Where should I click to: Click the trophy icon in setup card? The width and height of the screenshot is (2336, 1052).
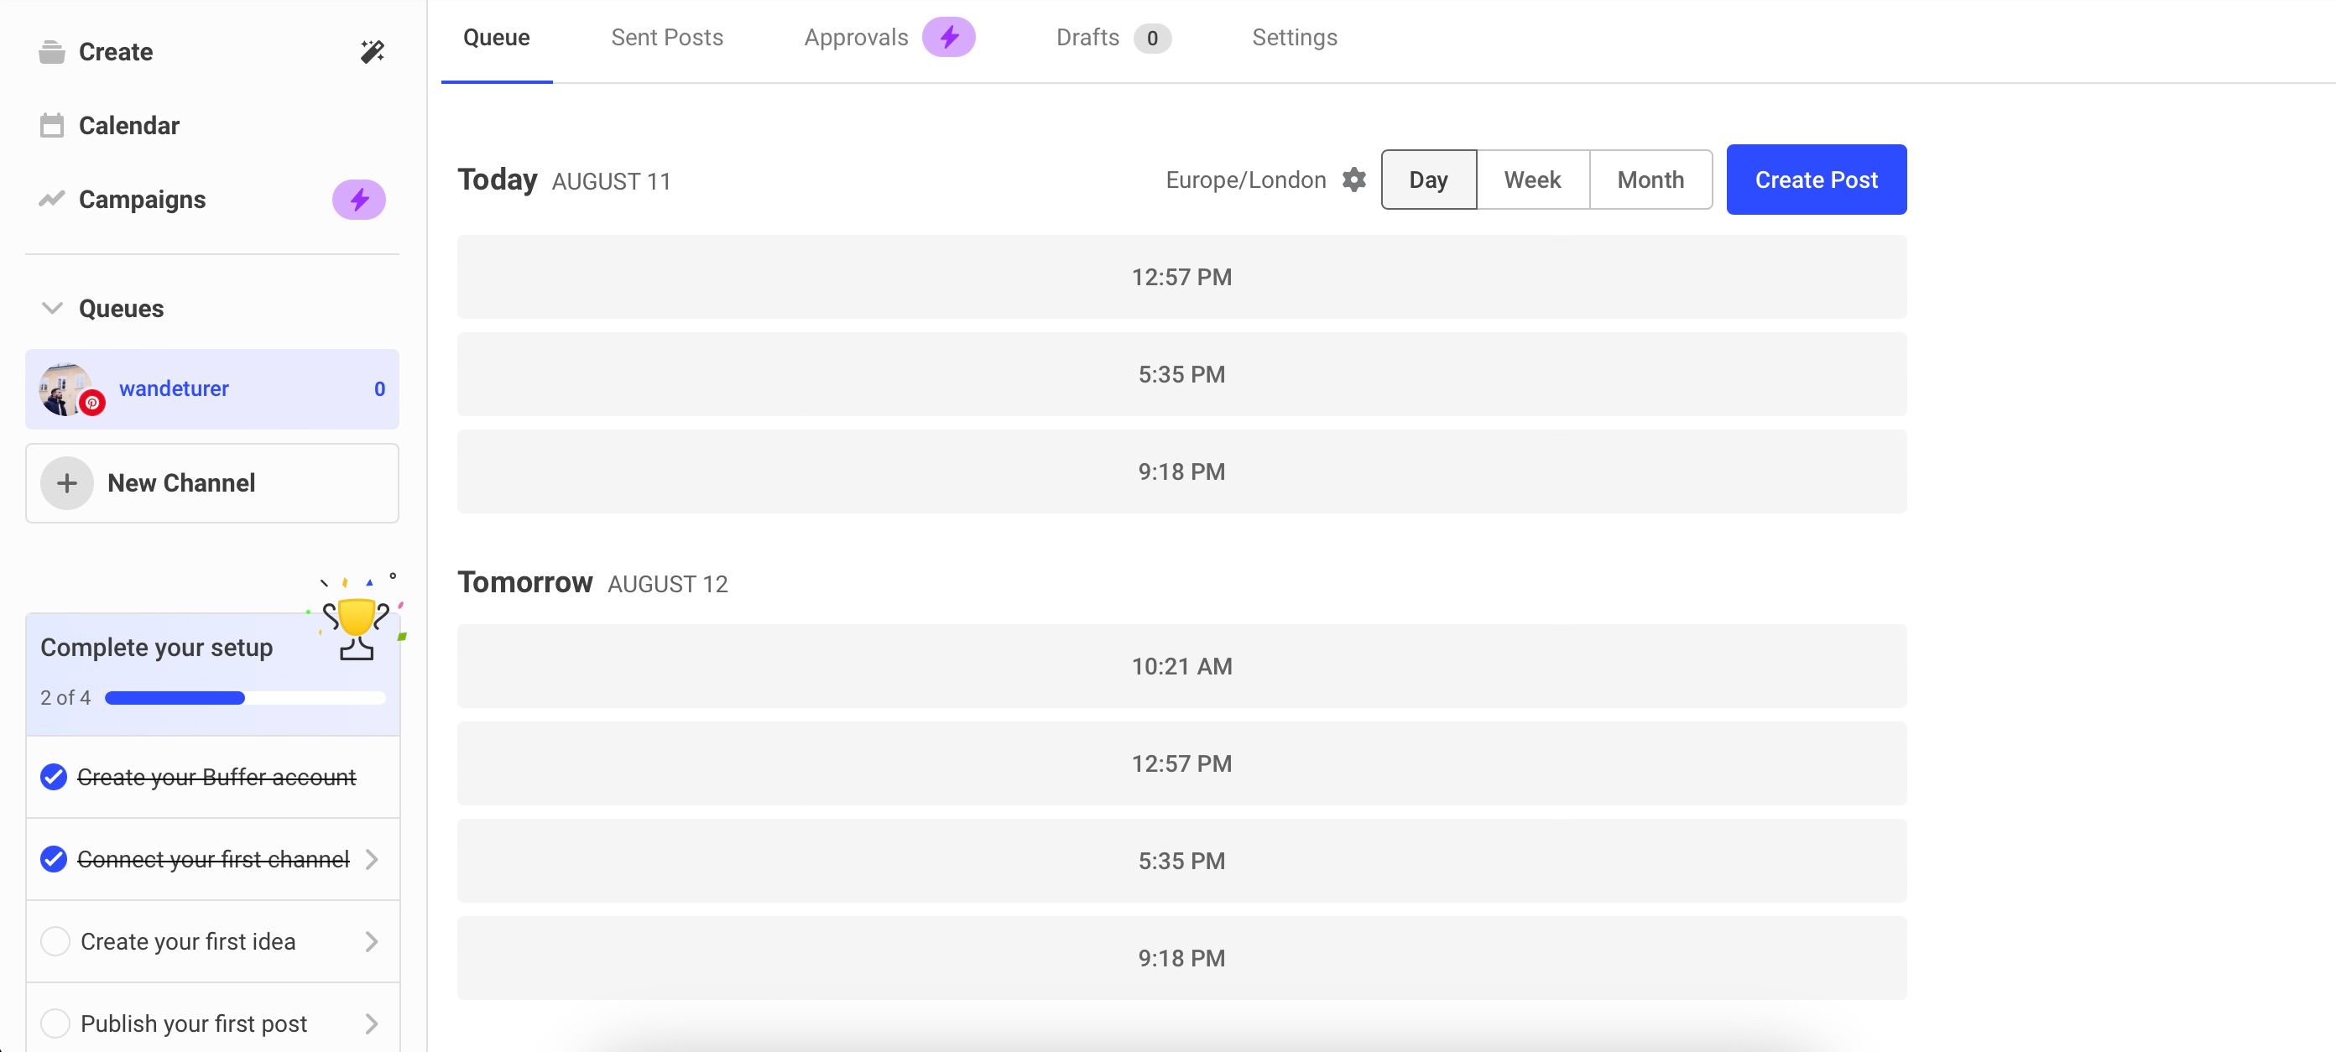click(x=357, y=626)
